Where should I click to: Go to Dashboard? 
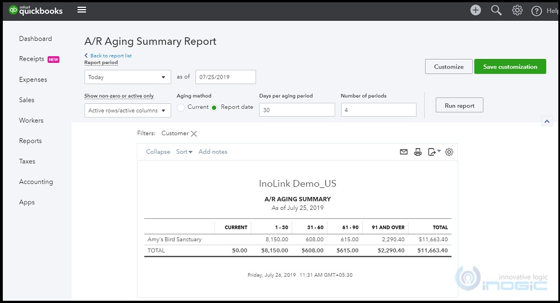[x=35, y=39]
